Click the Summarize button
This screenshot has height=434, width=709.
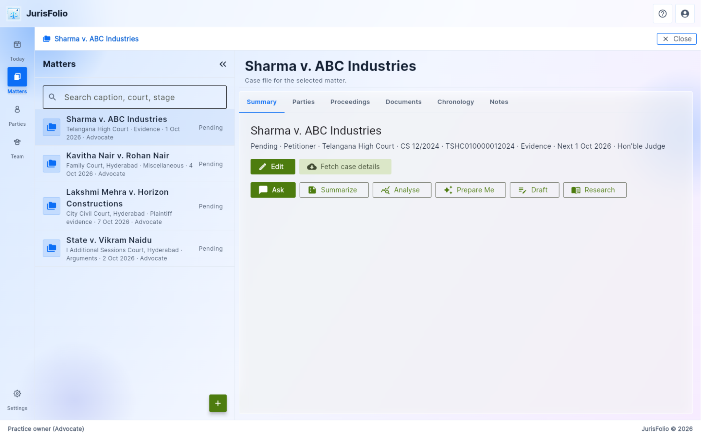coord(334,190)
